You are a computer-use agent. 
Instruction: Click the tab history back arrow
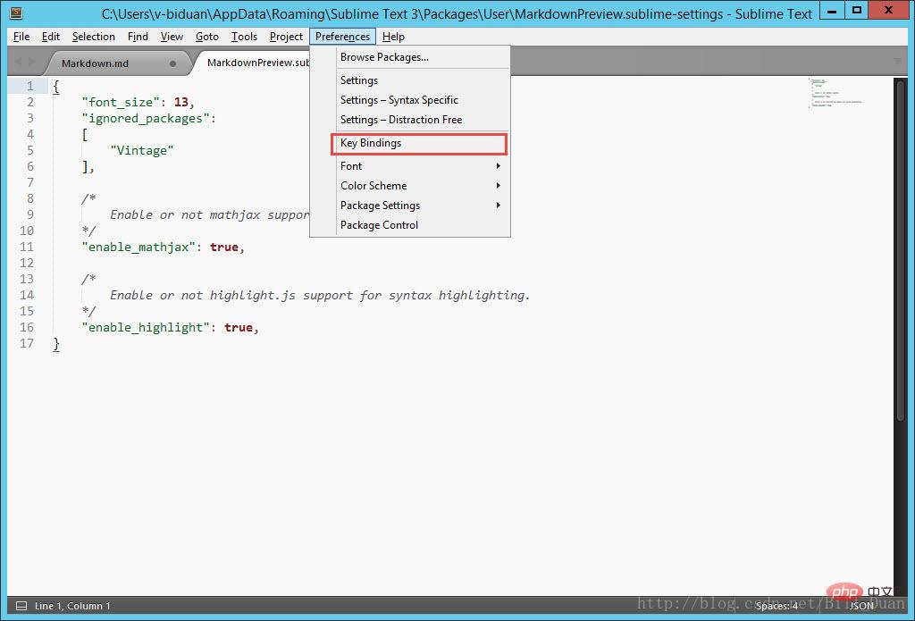click(18, 62)
